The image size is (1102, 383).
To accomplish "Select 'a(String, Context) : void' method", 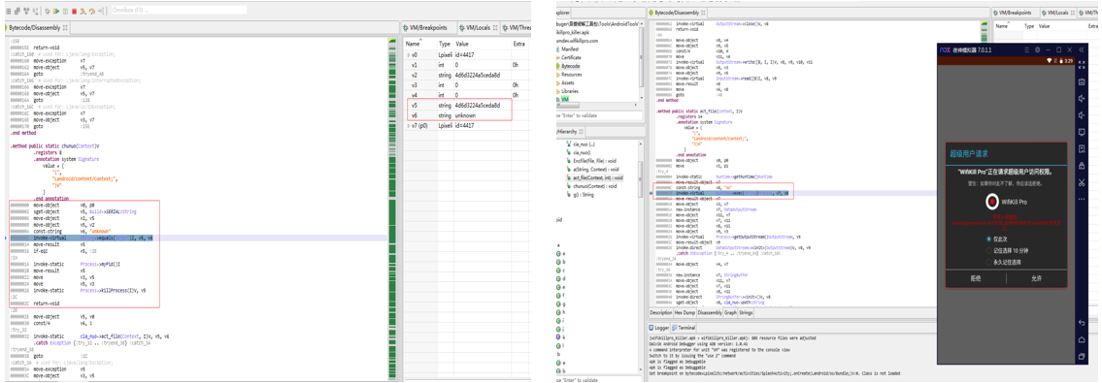I will click(x=594, y=169).
